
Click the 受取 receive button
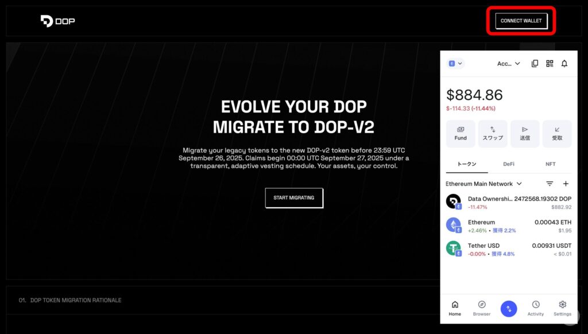click(x=557, y=134)
